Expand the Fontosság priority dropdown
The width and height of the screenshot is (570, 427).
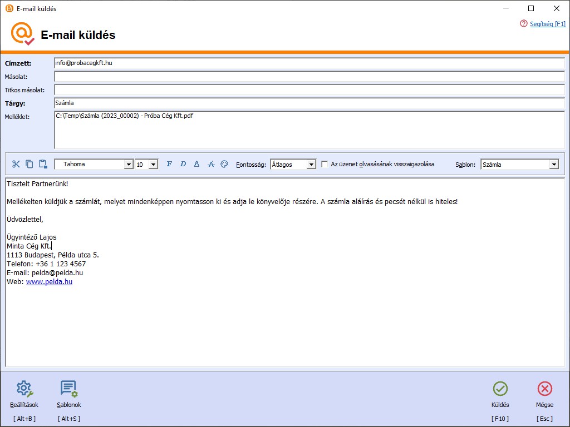click(311, 165)
